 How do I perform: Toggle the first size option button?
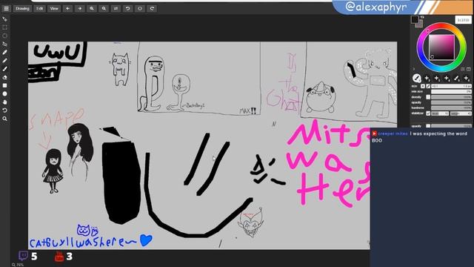click(423, 86)
